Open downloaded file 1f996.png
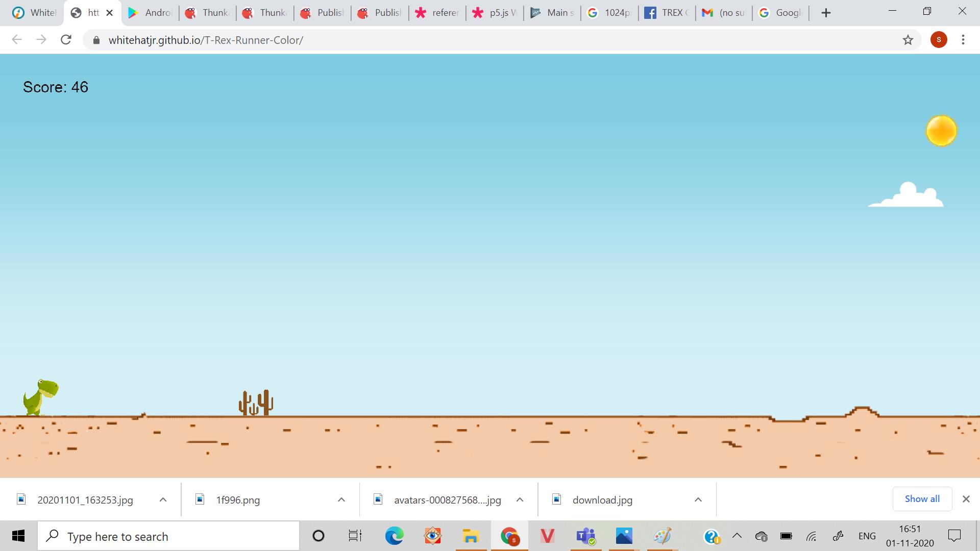The height and width of the screenshot is (551, 980). [237, 500]
